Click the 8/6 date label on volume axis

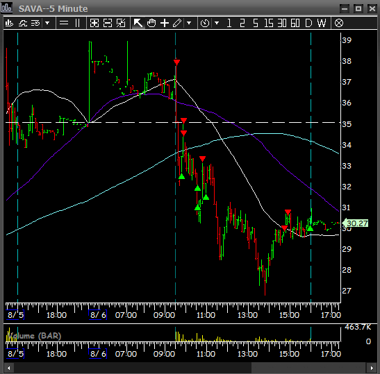[98, 354]
